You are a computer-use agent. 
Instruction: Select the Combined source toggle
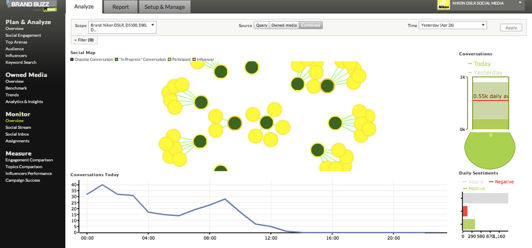311,25
